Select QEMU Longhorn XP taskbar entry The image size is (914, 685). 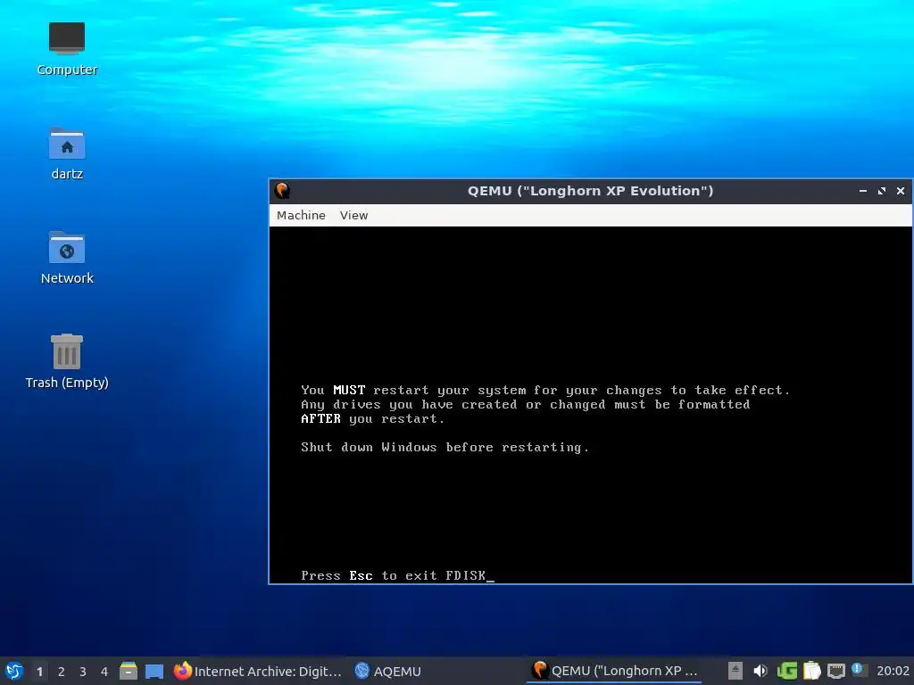pos(614,671)
